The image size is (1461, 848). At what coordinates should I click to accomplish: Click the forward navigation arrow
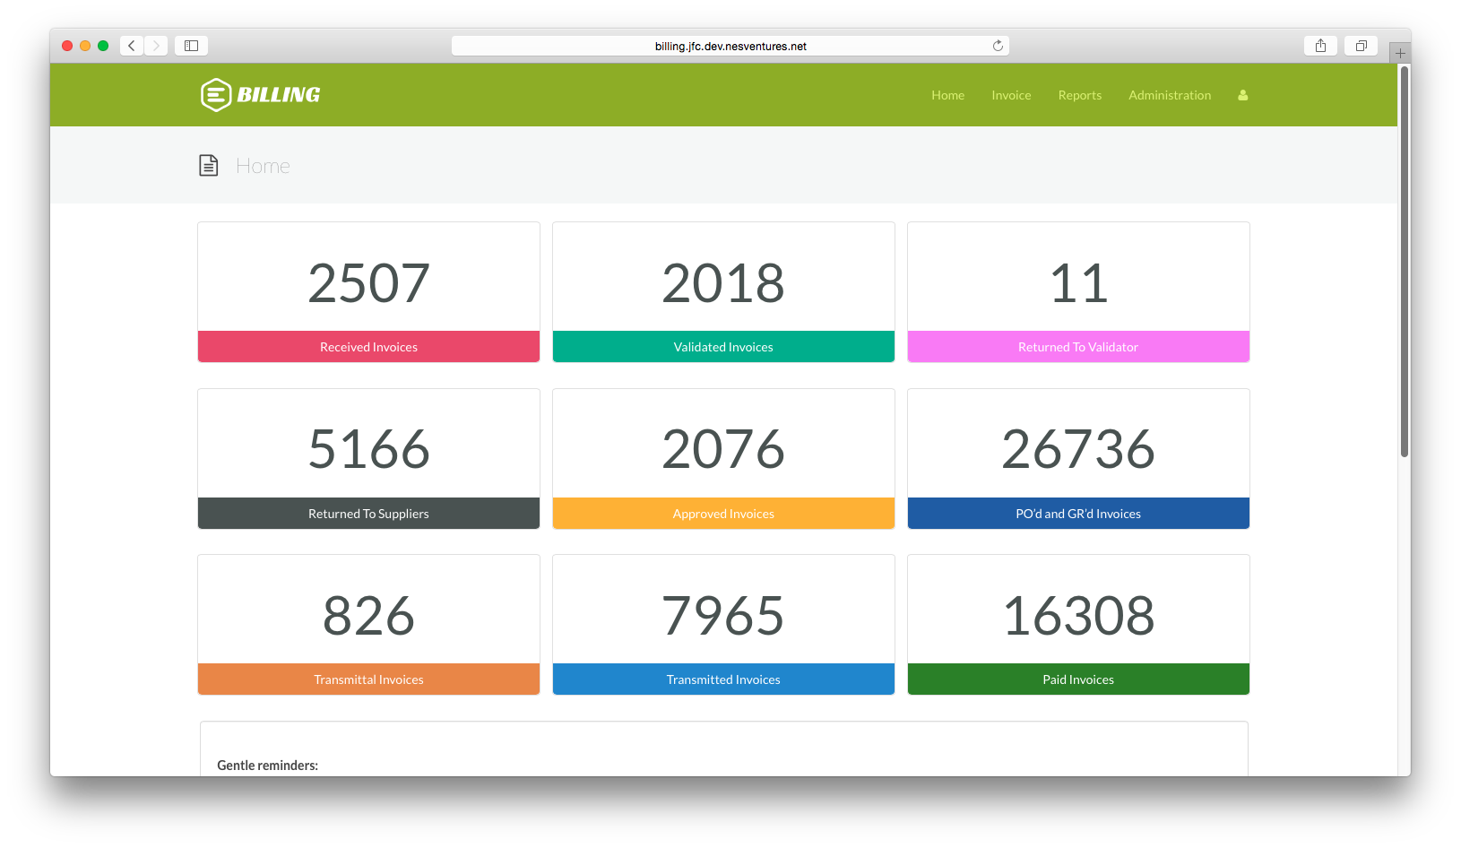tap(156, 45)
